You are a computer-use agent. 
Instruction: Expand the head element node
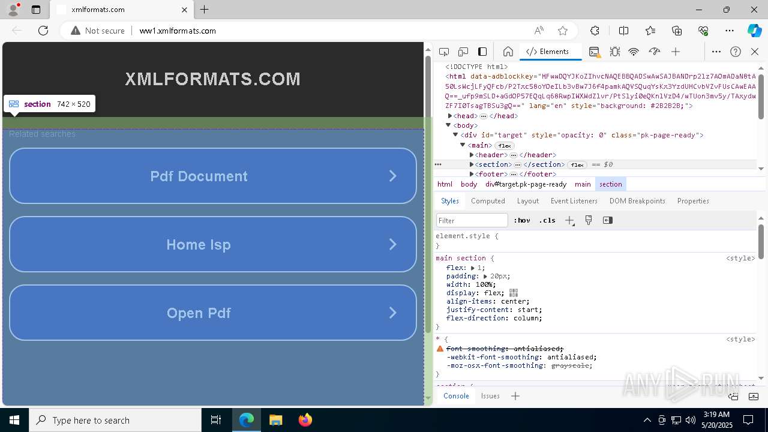coord(450,116)
